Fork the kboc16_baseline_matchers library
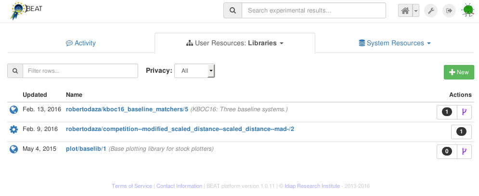The width and height of the screenshot is (479, 196). (464, 112)
